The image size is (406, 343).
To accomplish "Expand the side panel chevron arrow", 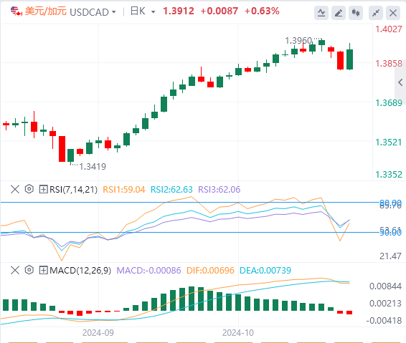I will 400,82.
